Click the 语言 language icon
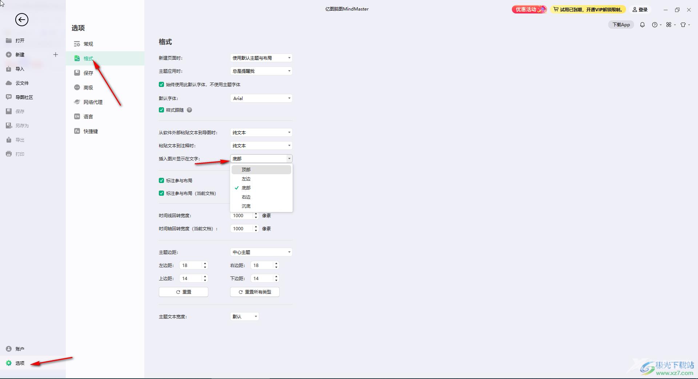The image size is (698, 379). tap(77, 117)
